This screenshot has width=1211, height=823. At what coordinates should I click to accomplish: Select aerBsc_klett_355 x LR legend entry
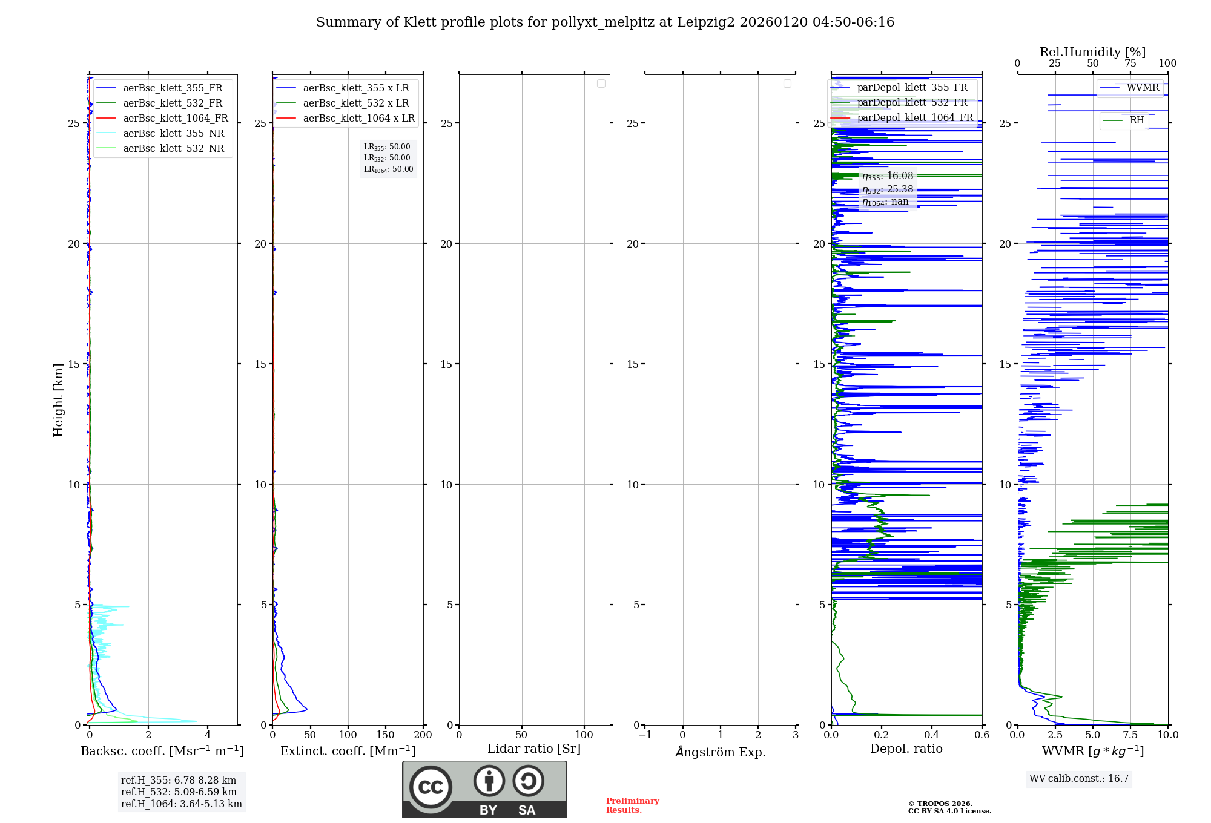pos(355,88)
